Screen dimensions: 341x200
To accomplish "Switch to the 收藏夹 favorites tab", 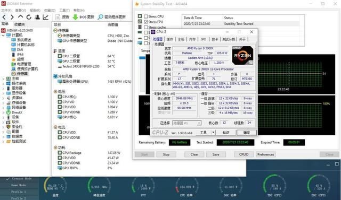I will (19, 24).
